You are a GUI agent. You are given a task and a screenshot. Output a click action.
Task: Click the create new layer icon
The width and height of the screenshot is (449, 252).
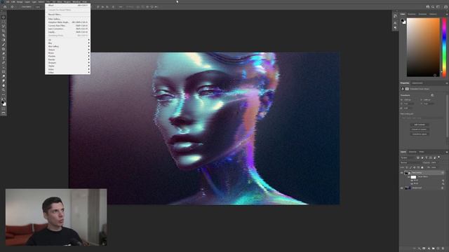pos(438,248)
